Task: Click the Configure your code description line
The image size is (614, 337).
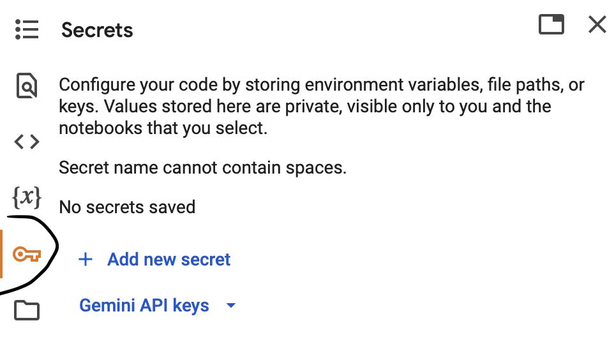Action: click(x=322, y=84)
